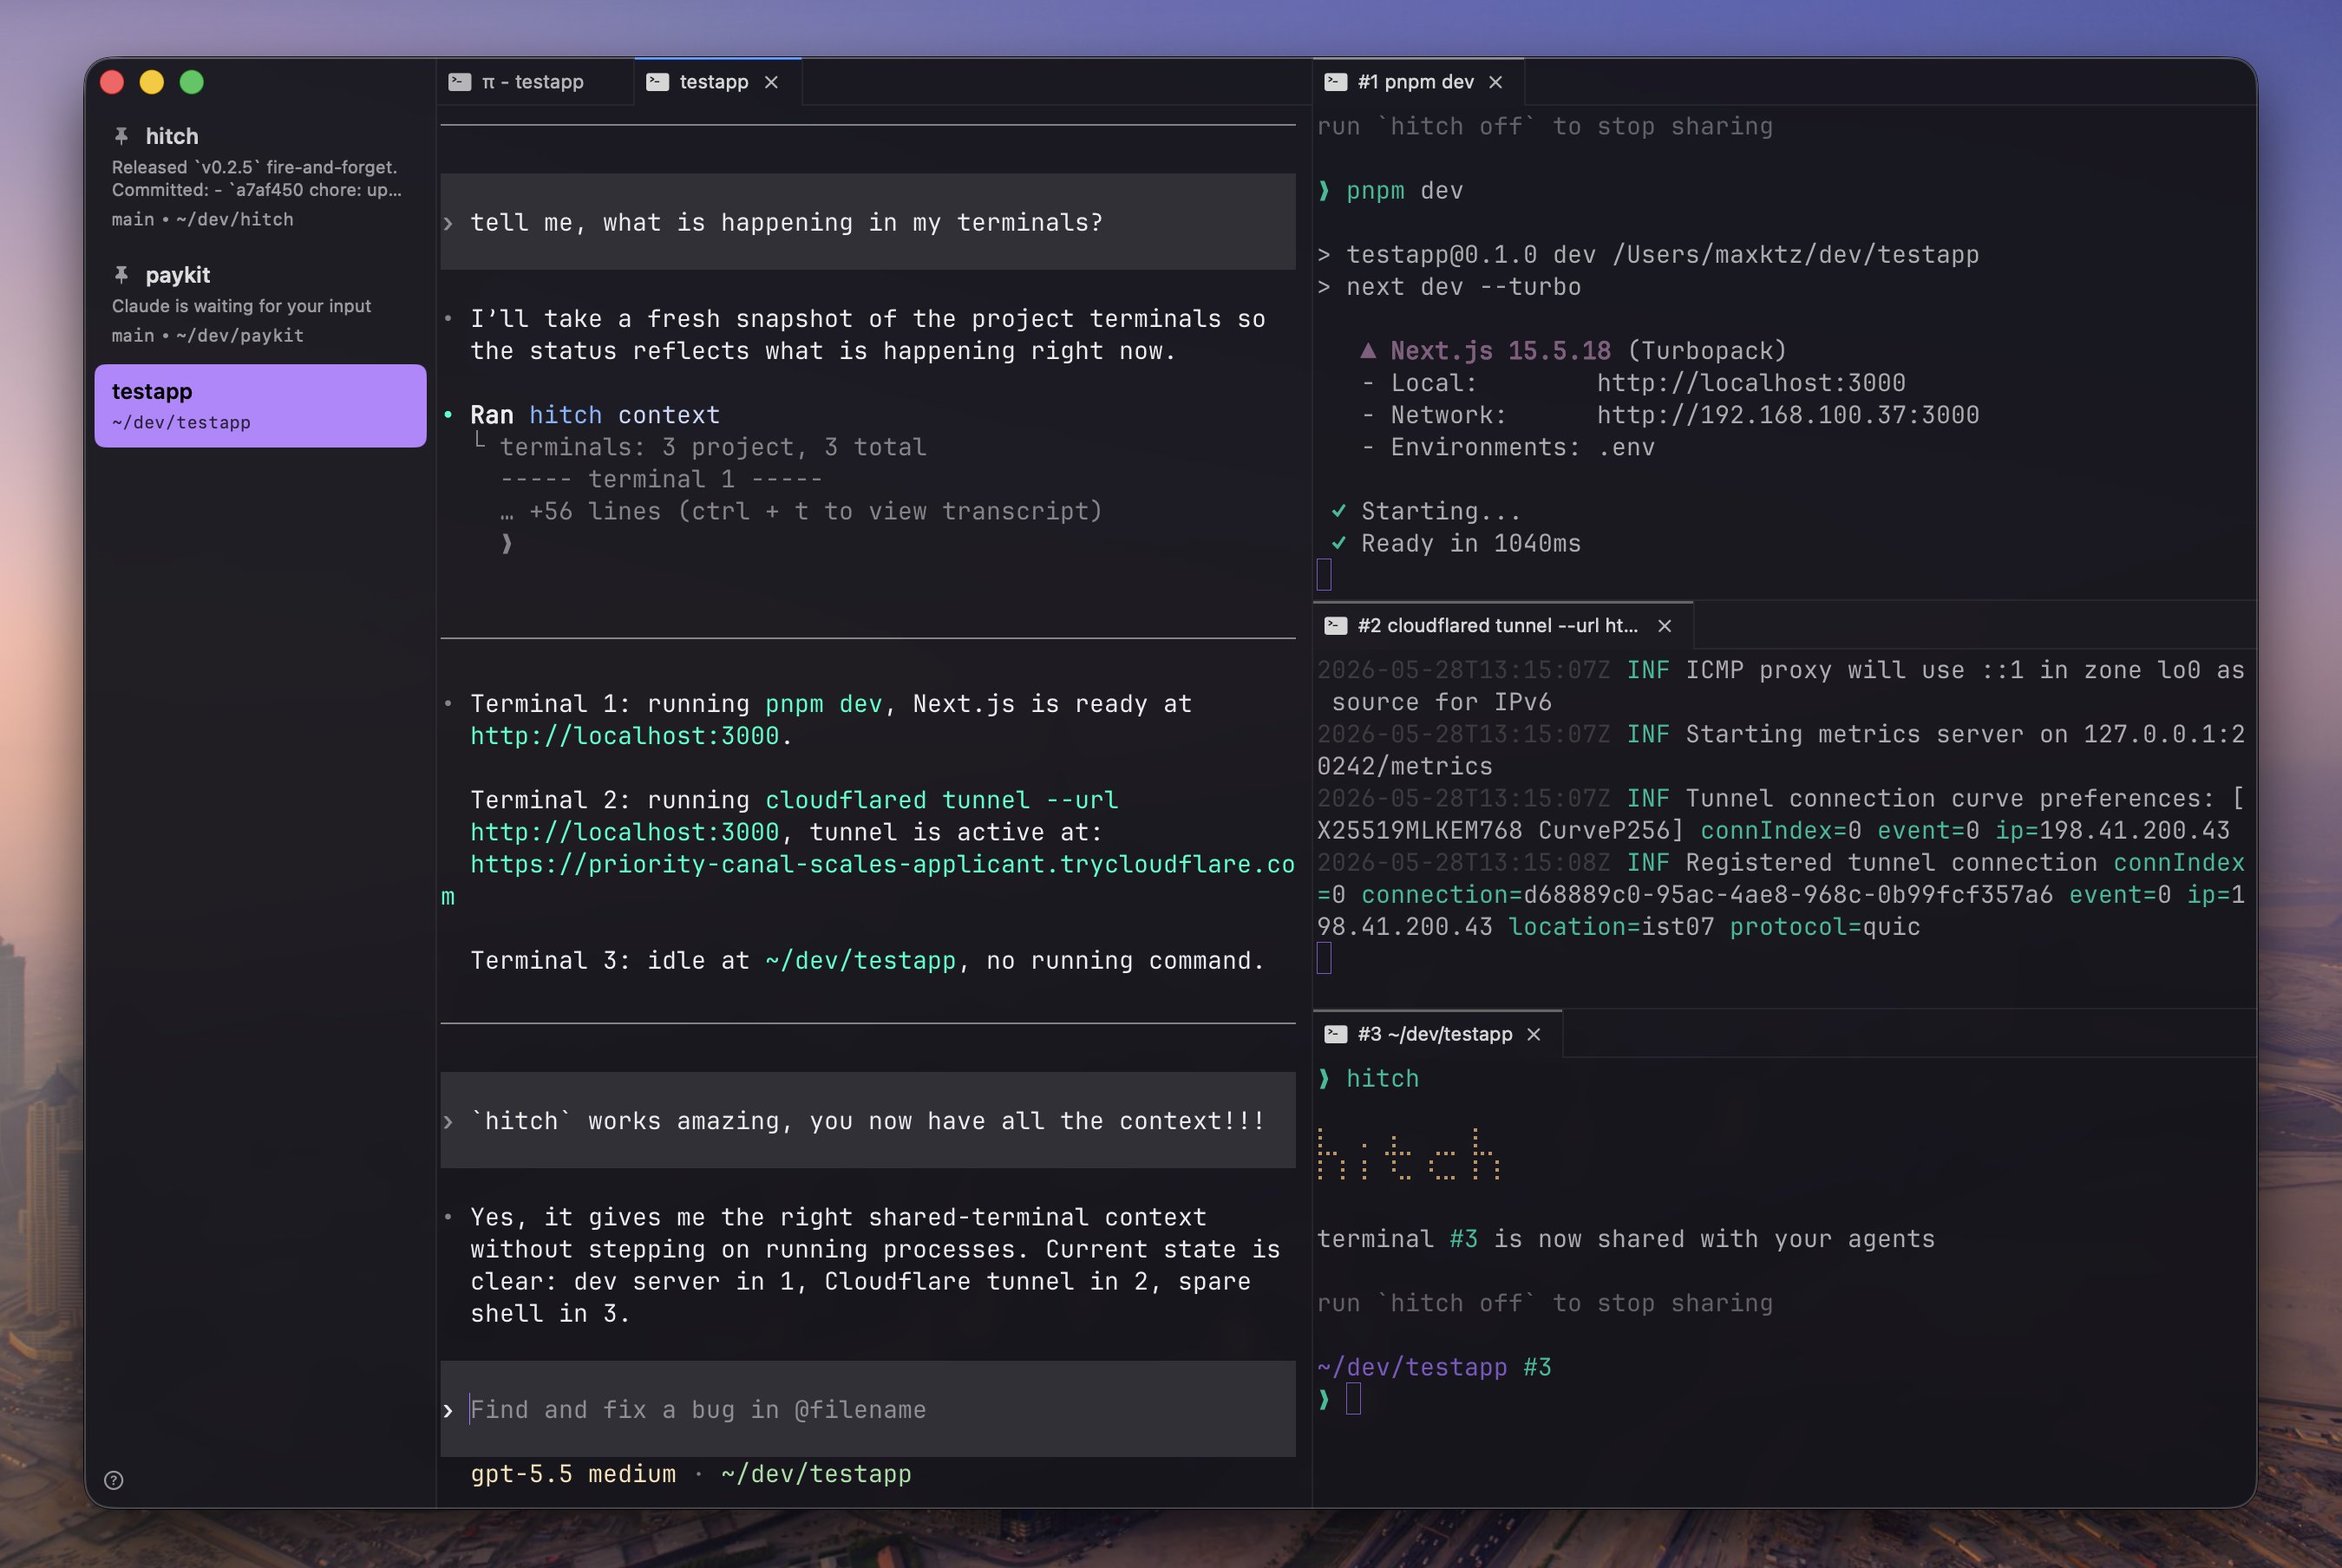
Task: Click the prompt cursor in terminal #3
Action: pyautogui.click(x=1354, y=1399)
